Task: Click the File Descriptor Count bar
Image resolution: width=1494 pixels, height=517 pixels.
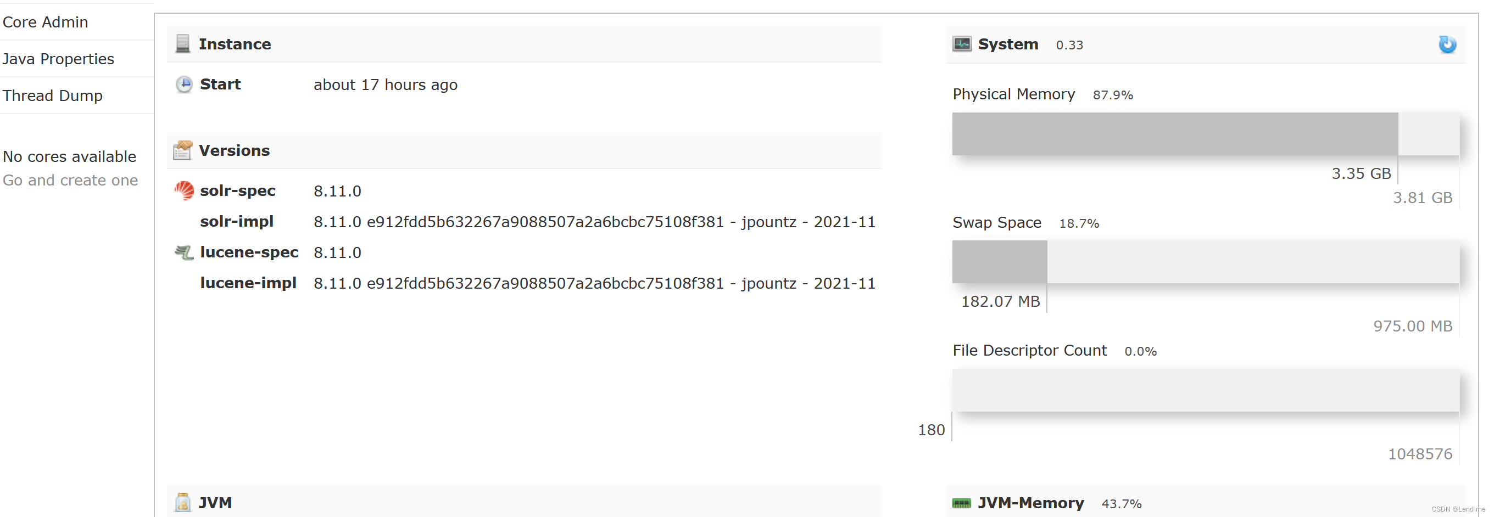Action: [x=1205, y=390]
